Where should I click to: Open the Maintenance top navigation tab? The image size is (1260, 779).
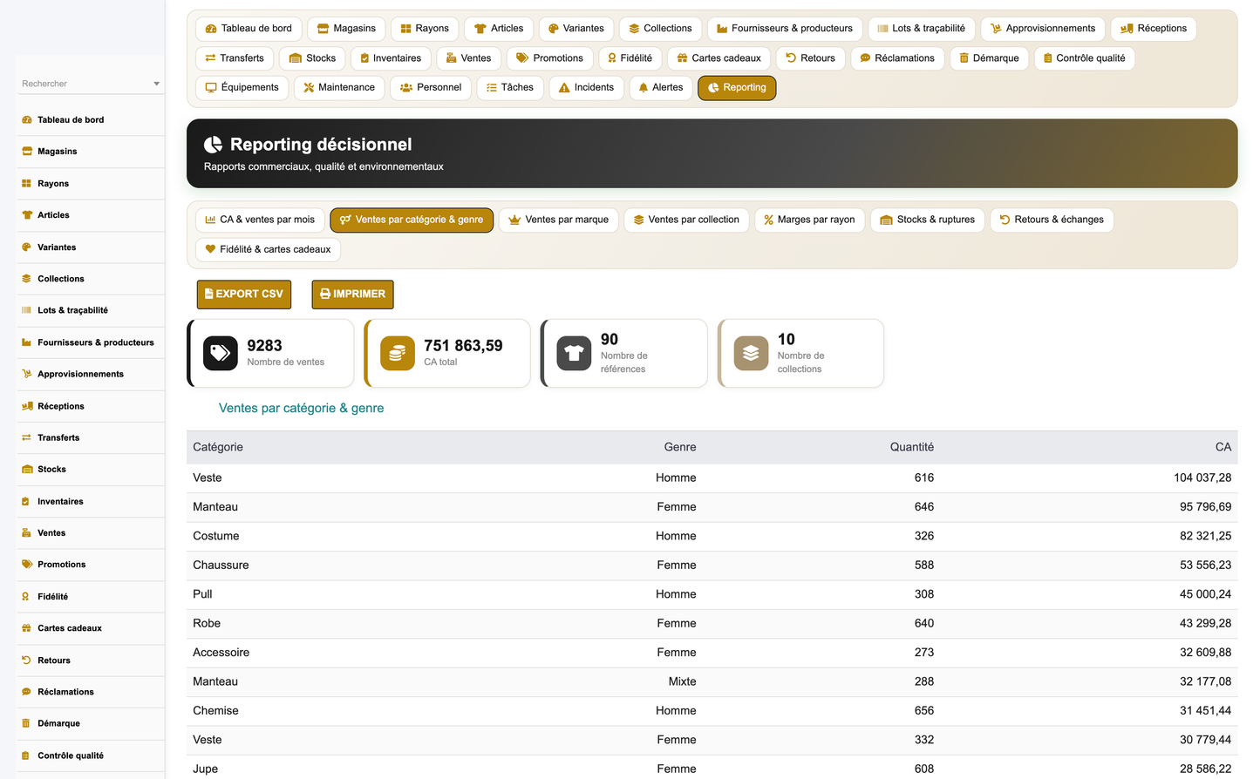(x=339, y=88)
